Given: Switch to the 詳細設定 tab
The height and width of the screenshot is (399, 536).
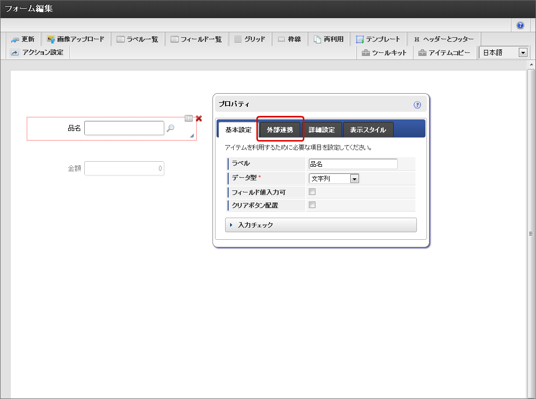Looking at the screenshot, I should [321, 130].
